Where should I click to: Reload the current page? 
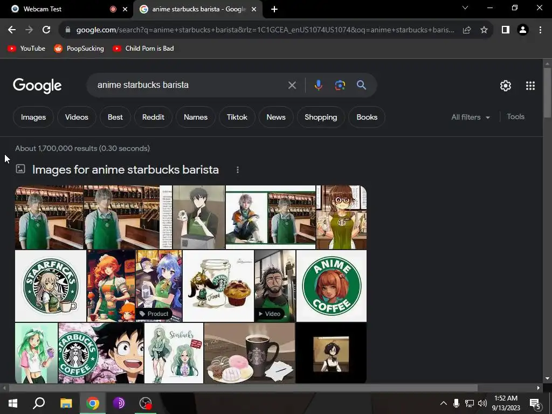46,30
